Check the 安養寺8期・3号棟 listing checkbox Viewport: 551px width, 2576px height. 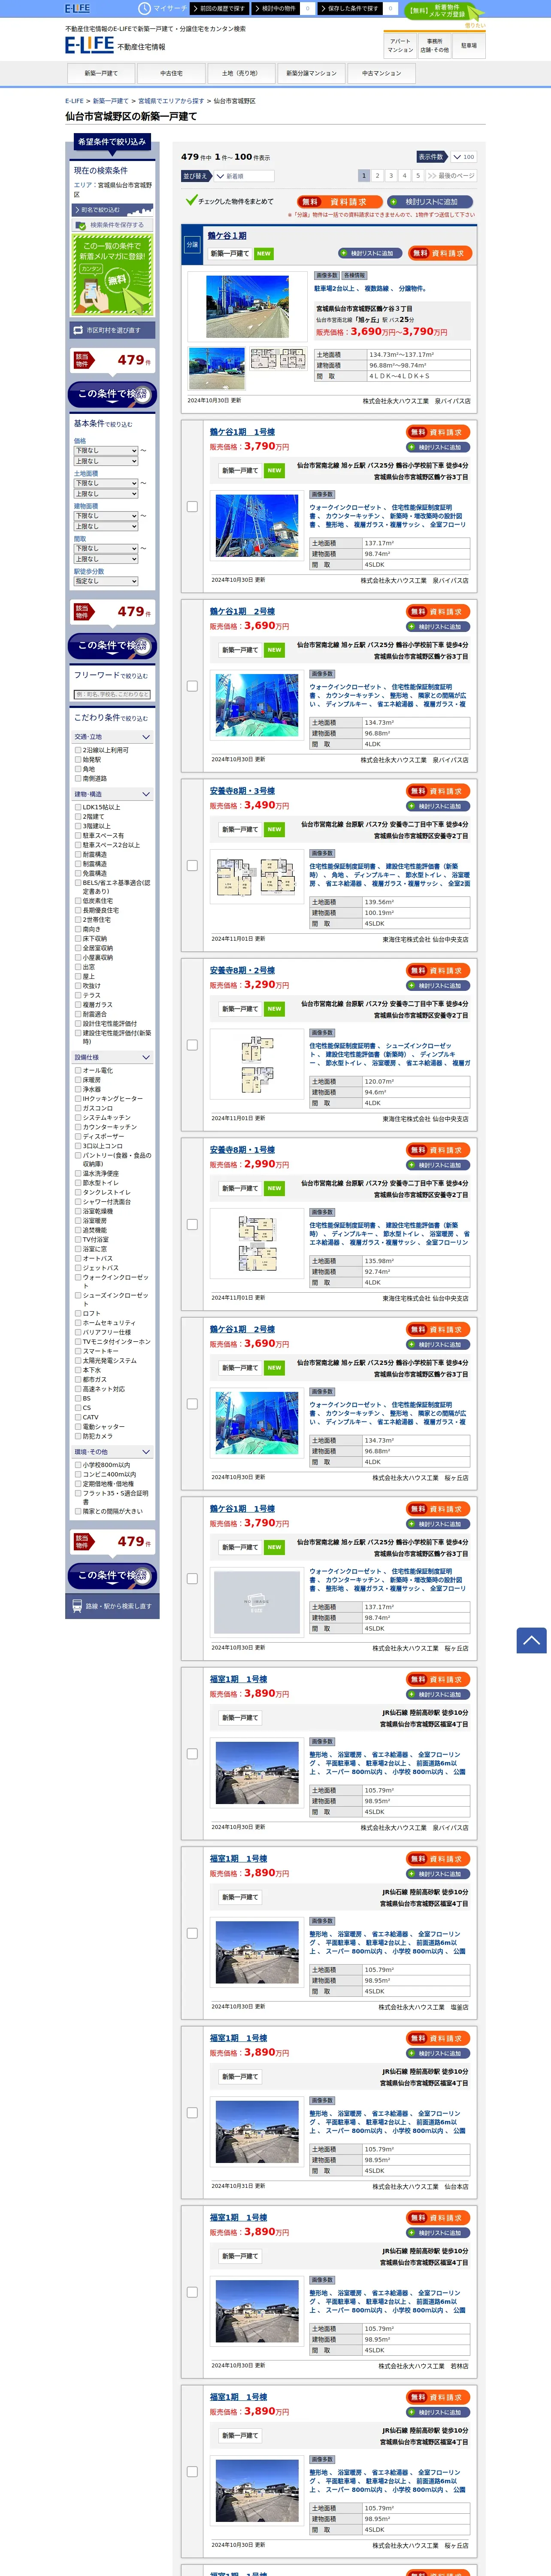(x=192, y=866)
